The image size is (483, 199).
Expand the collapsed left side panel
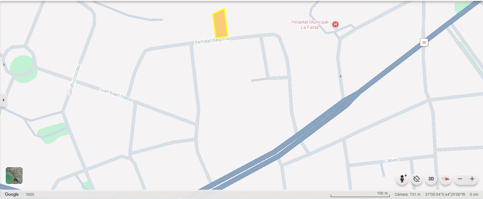coord(3,100)
